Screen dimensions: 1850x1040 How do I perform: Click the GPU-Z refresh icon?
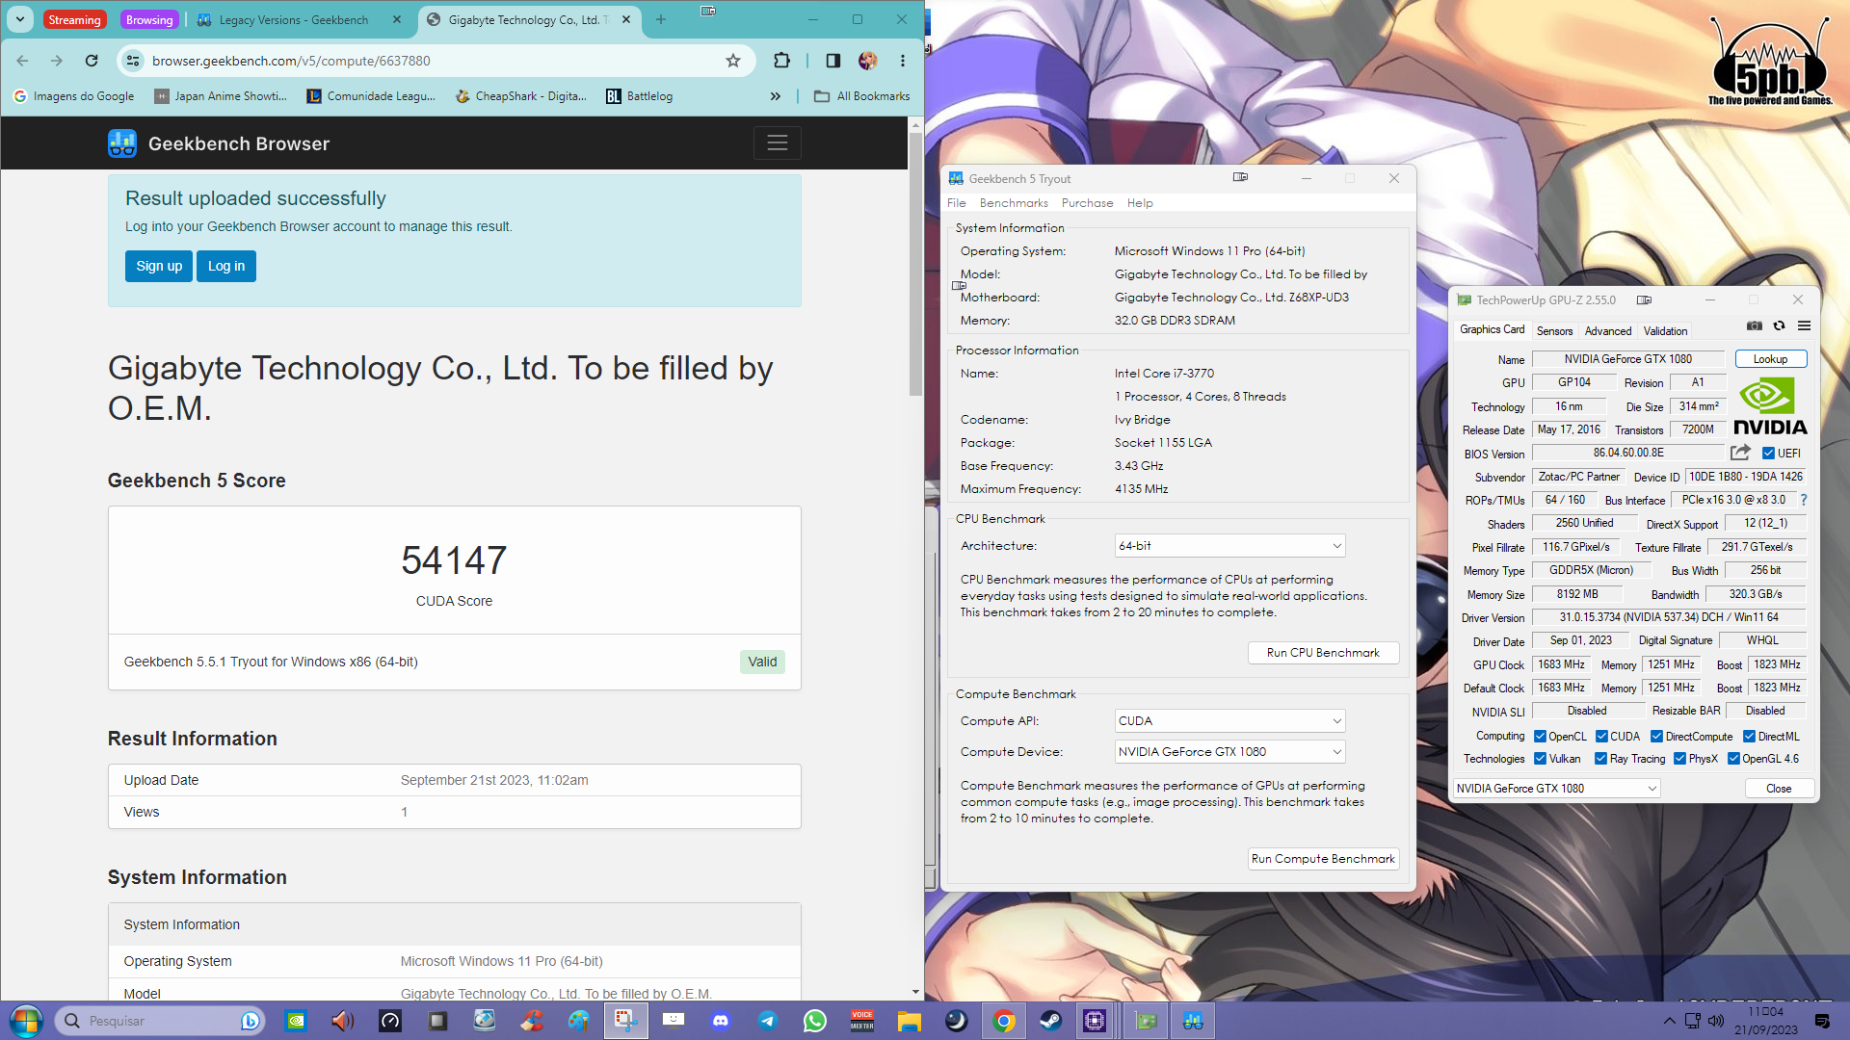[x=1780, y=326]
